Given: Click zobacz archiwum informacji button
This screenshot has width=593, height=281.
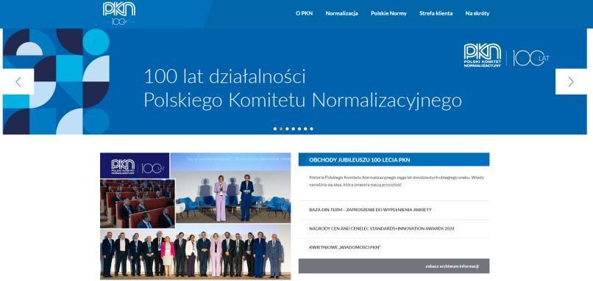Looking at the screenshot, I should click(x=394, y=266).
